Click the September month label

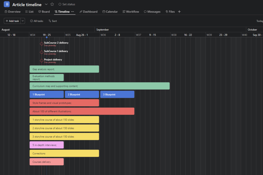[x=102, y=30]
